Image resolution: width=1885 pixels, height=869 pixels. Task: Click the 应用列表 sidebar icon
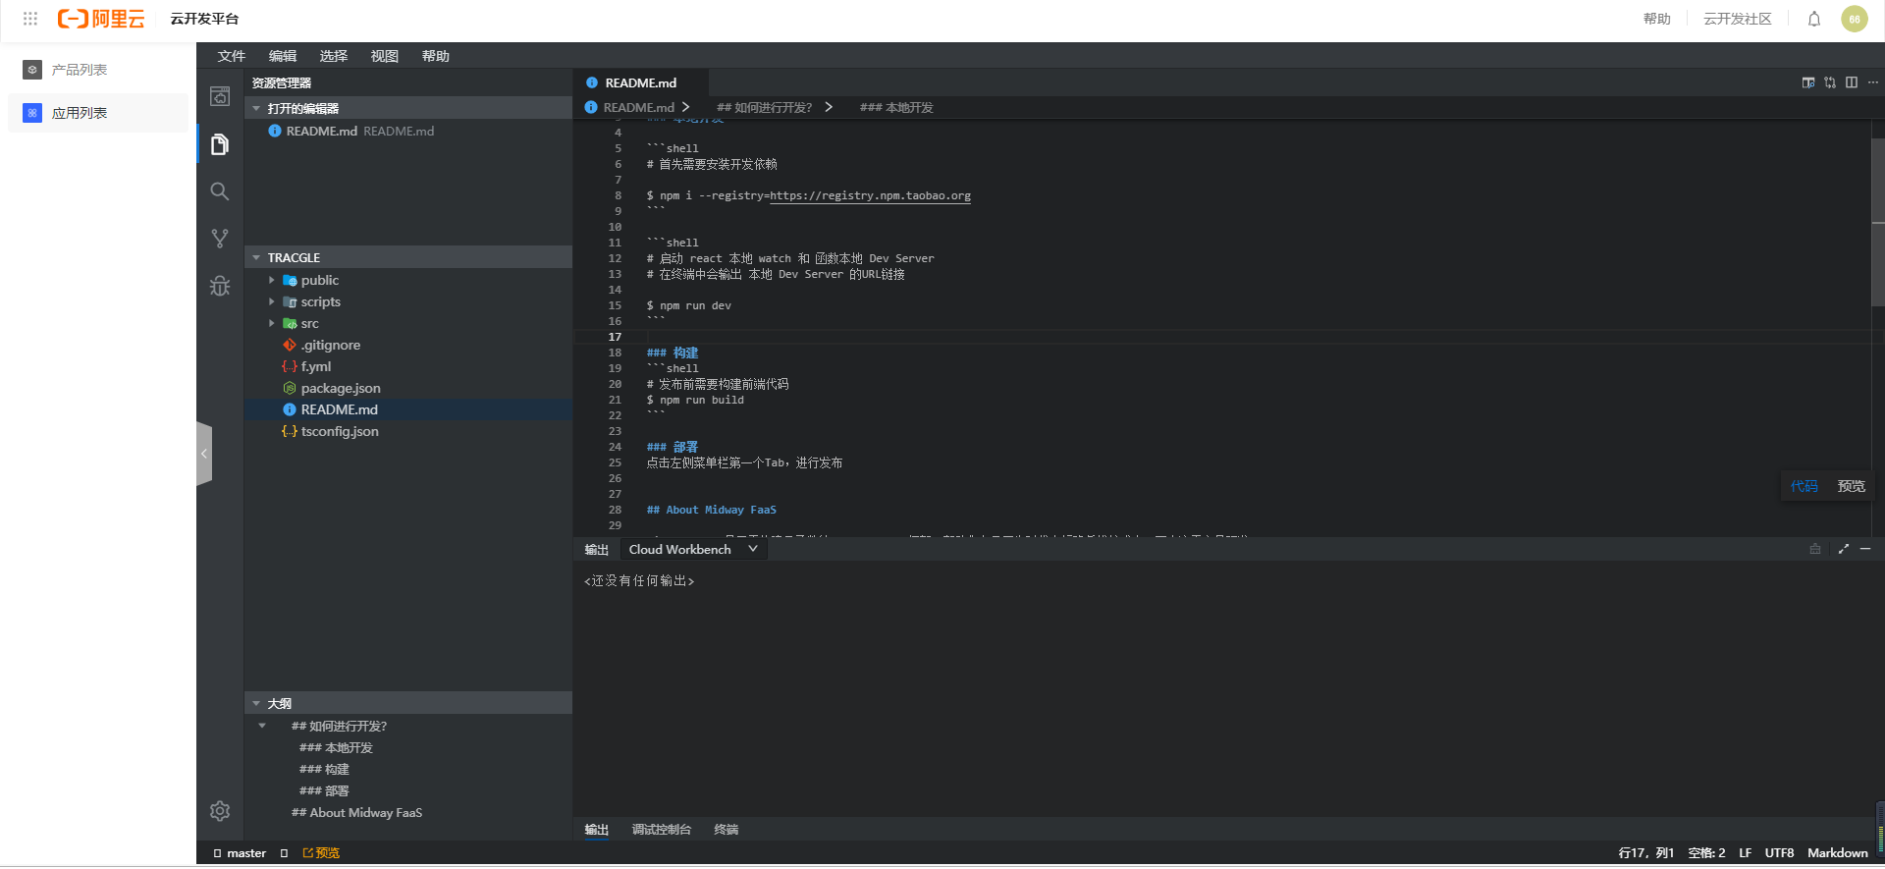click(32, 113)
